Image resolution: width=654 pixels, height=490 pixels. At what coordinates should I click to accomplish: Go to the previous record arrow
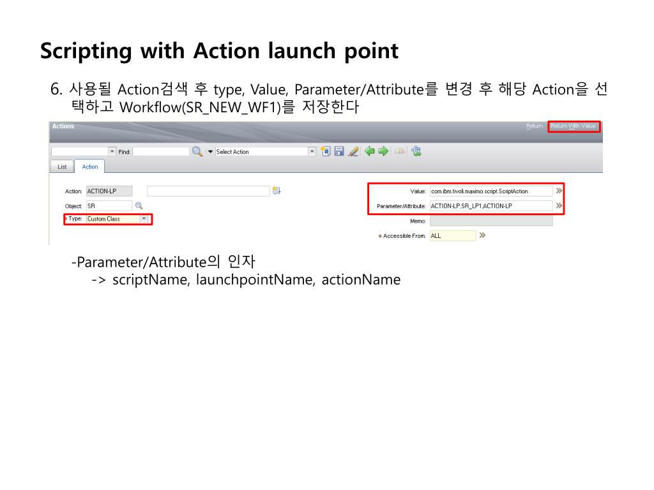(x=369, y=151)
